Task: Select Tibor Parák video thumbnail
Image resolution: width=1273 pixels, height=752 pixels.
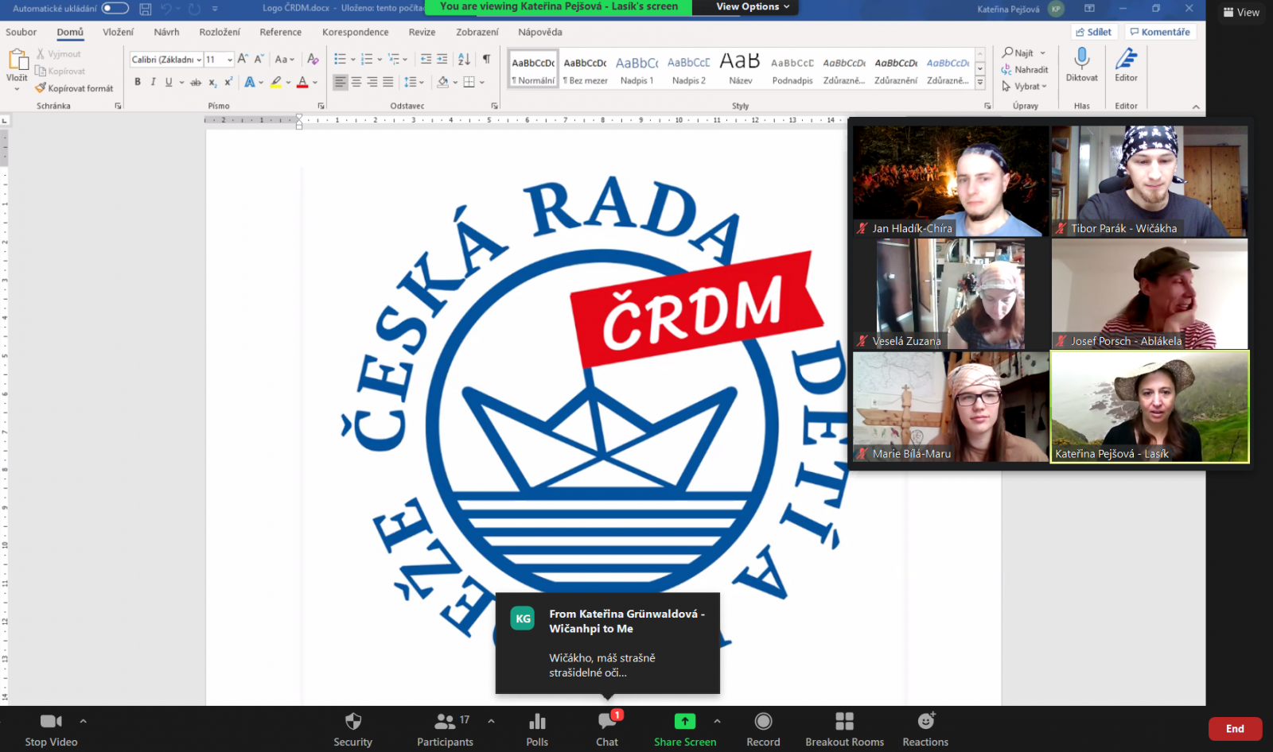Action: [1150, 180]
